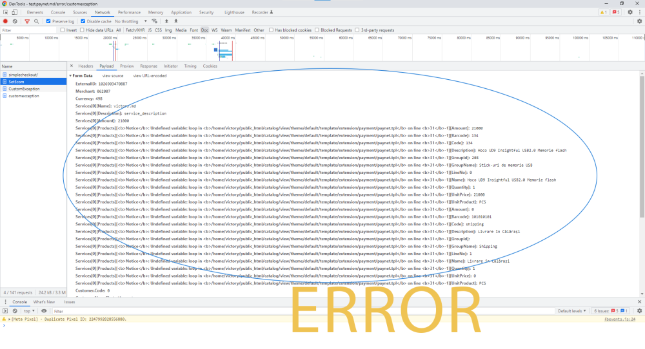Open the DevTools settings gear
The width and height of the screenshot is (645, 349).
coord(630,12)
